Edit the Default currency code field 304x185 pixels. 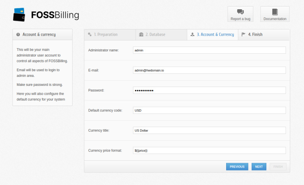[x=209, y=110]
